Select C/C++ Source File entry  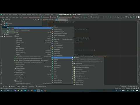point(58,45)
